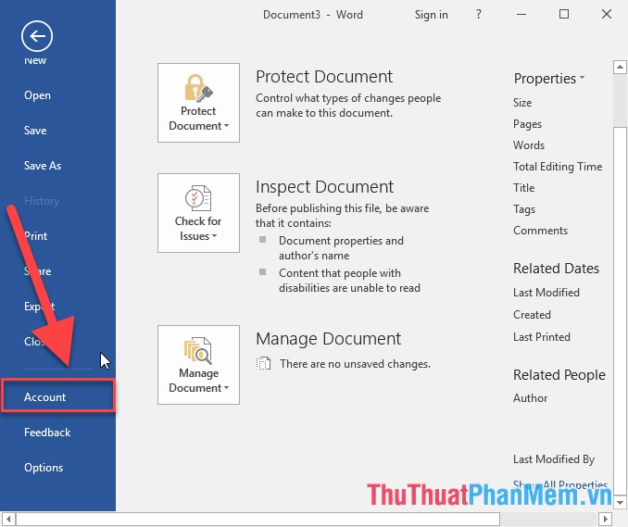The height and width of the screenshot is (527, 628).
Task: Click the horizontal scrollbar left arrow
Action: point(8,520)
